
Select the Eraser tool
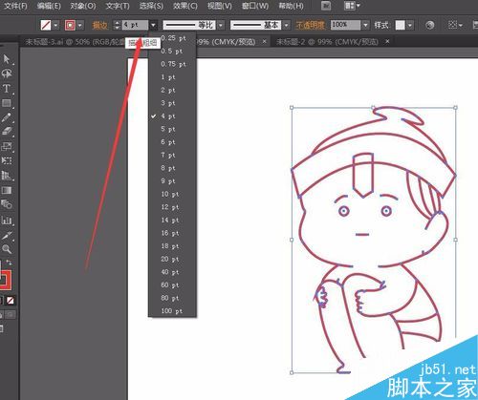[7, 132]
